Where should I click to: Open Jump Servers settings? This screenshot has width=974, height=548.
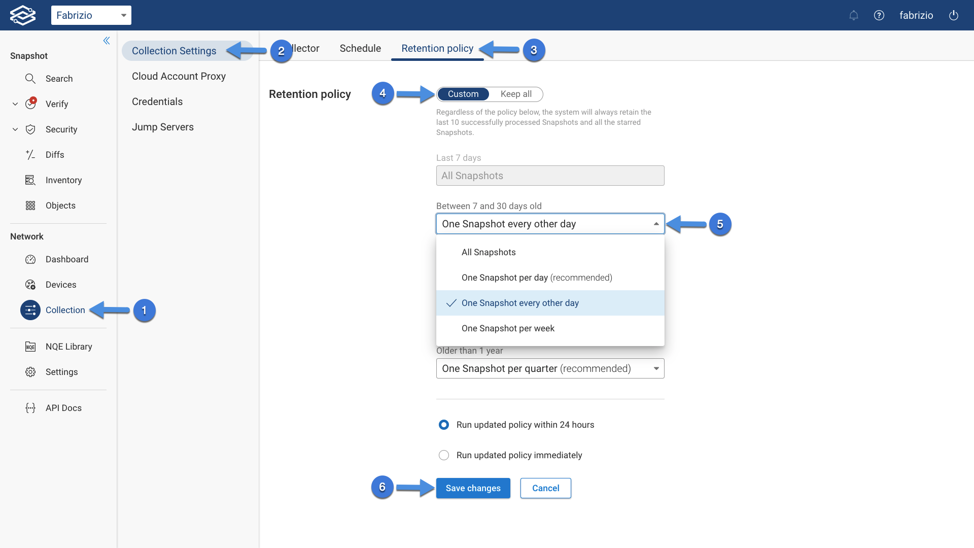pyautogui.click(x=163, y=127)
